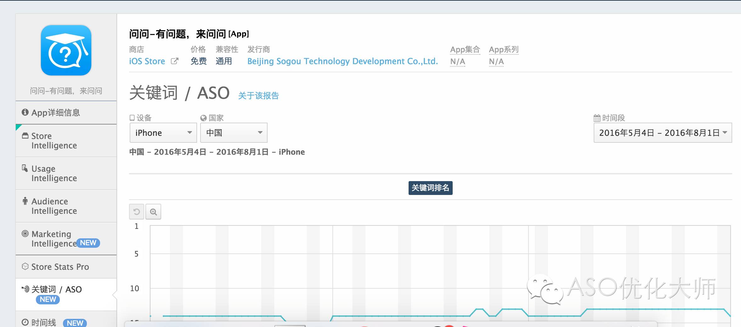Click the NEW badge on Marketing Intelligence

coord(88,243)
